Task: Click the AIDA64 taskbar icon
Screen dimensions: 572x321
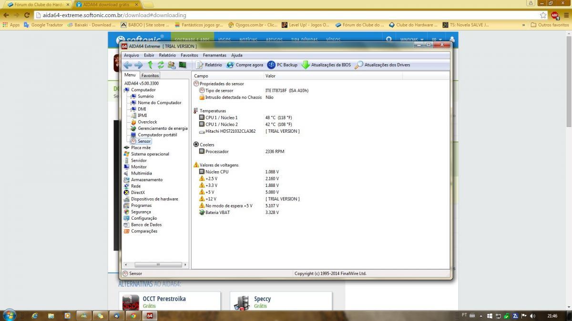Action: tap(150, 315)
